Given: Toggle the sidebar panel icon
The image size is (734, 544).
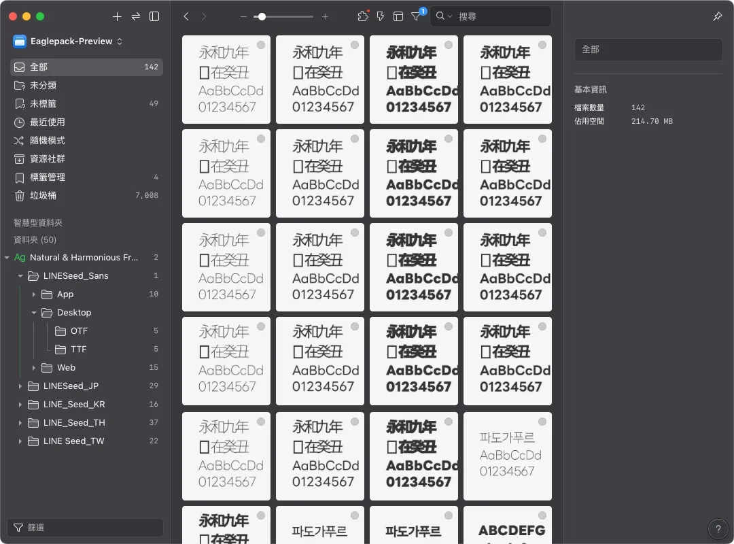Looking at the screenshot, I should (154, 16).
